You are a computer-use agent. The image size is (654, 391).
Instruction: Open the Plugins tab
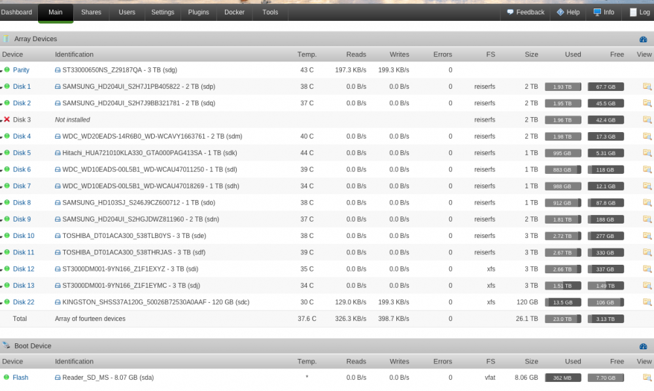tap(199, 12)
